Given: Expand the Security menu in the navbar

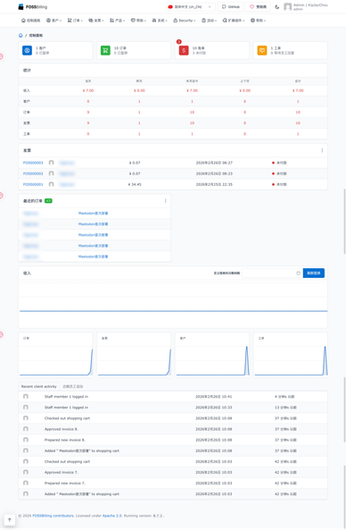Looking at the screenshot, I should 185,21.
